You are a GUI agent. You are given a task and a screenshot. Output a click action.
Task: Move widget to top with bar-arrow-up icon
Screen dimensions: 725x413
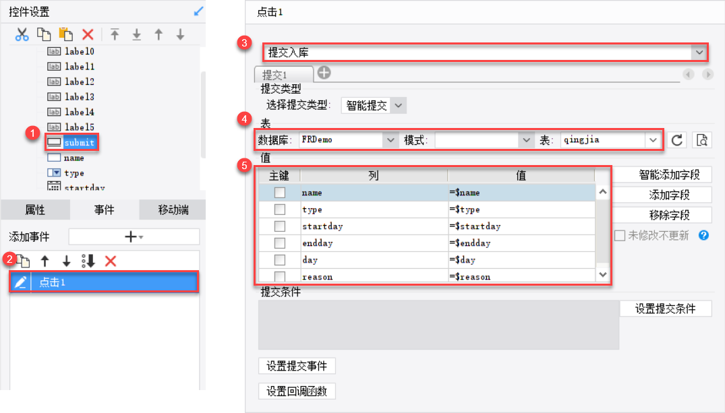[115, 34]
